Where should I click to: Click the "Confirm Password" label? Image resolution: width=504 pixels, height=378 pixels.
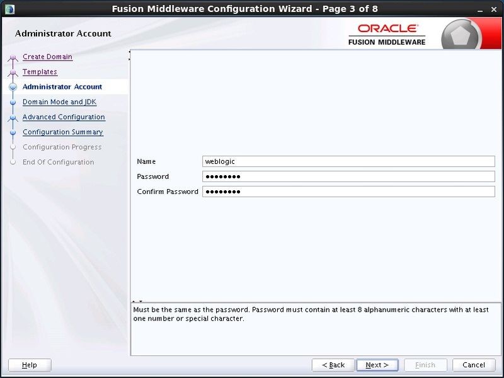[168, 192]
